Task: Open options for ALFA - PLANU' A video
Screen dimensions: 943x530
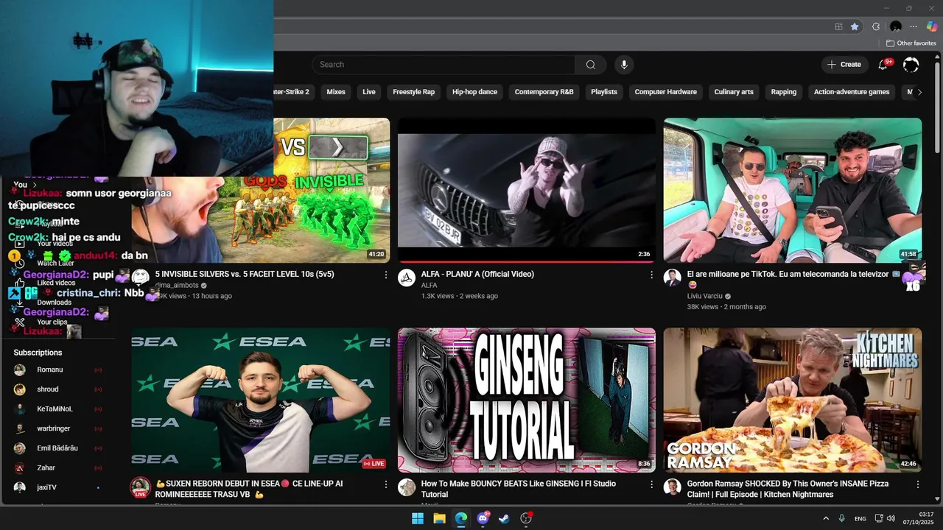Action: 651,275
